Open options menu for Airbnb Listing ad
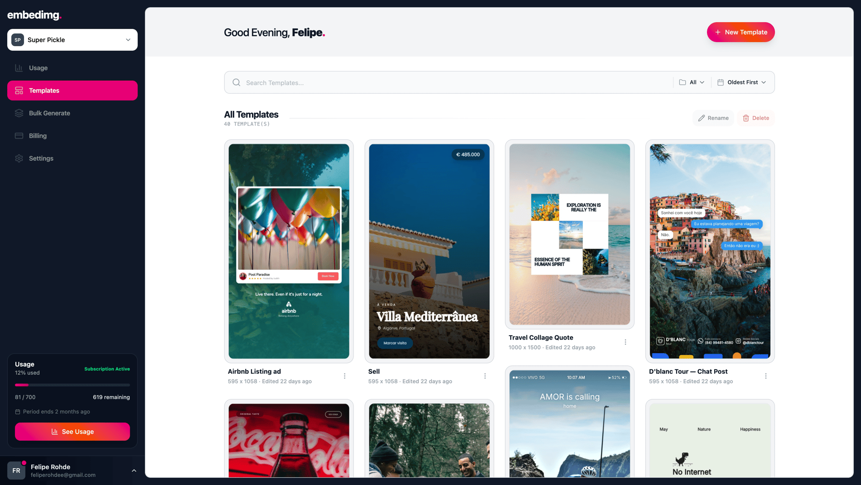861x485 pixels. point(344,376)
